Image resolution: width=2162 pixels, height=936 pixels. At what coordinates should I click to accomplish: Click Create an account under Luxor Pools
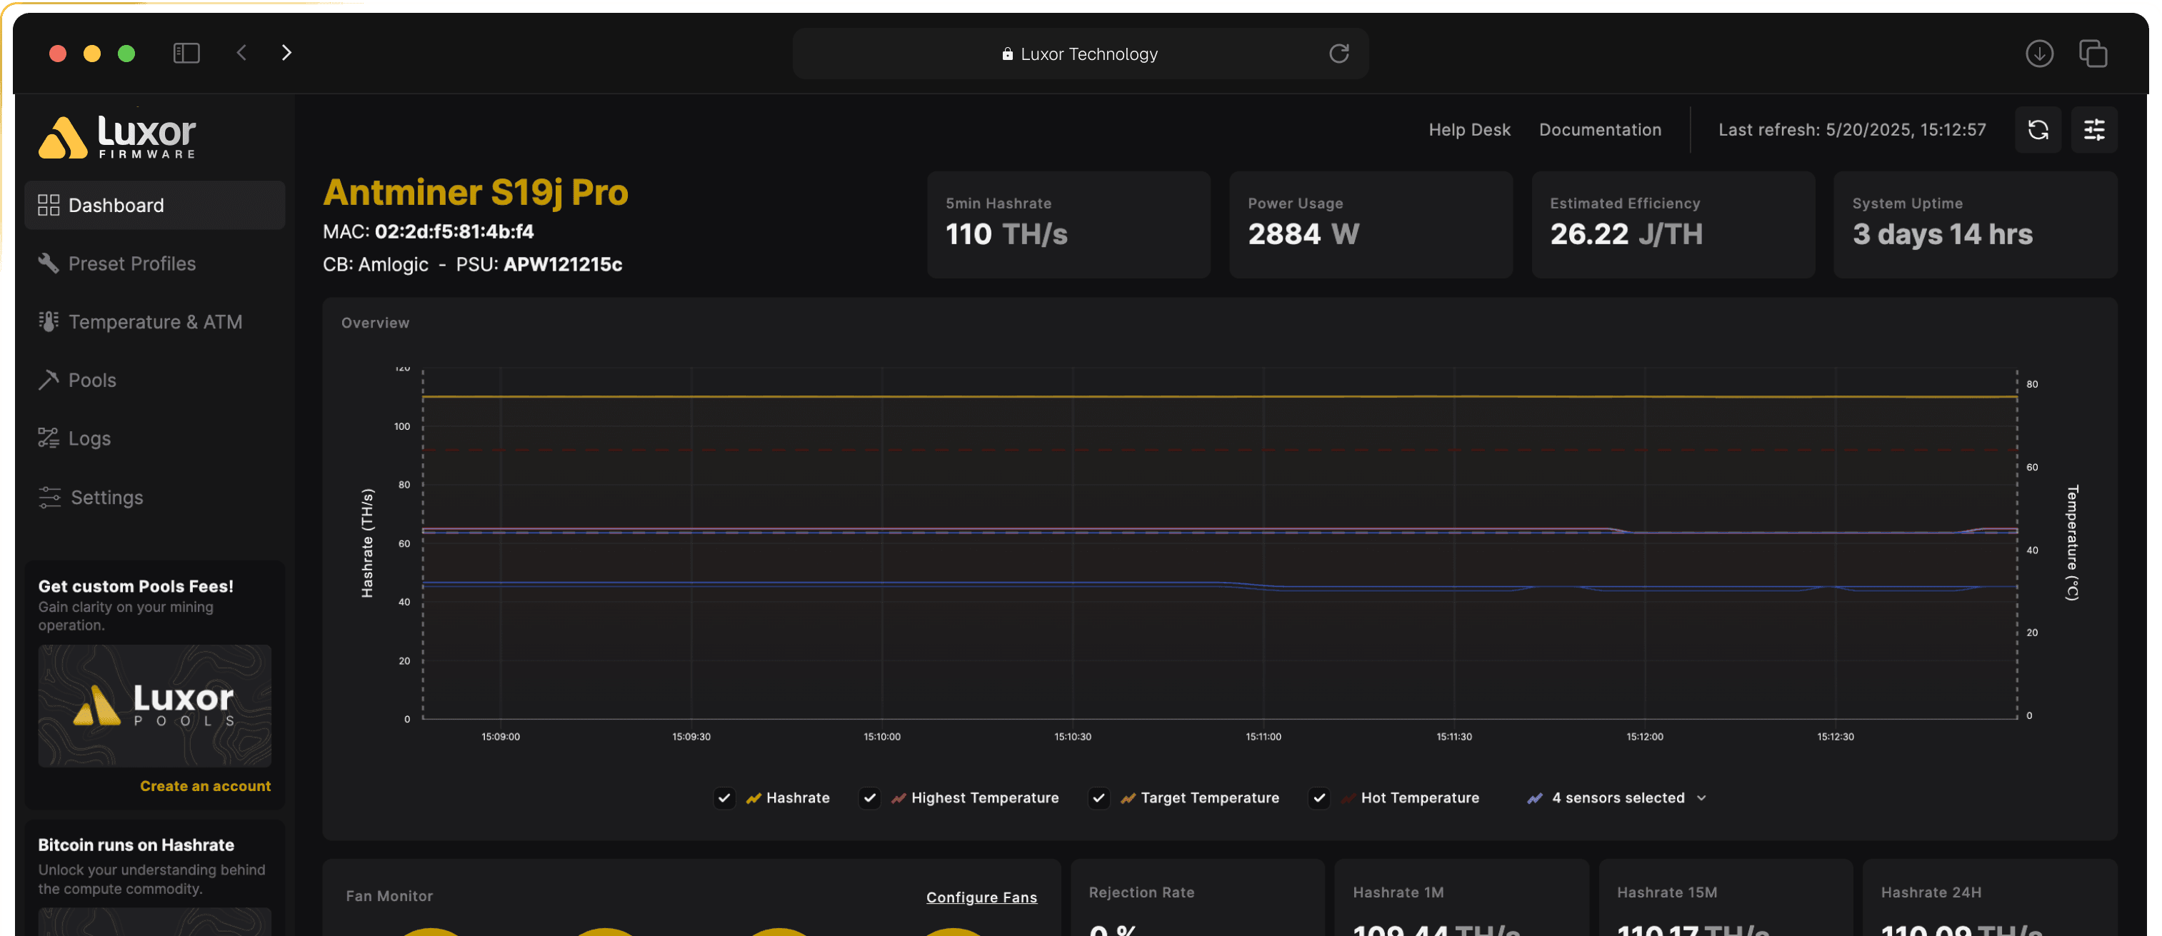[x=205, y=786]
